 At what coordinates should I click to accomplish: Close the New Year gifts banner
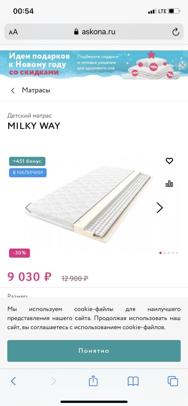coord(182,65)
